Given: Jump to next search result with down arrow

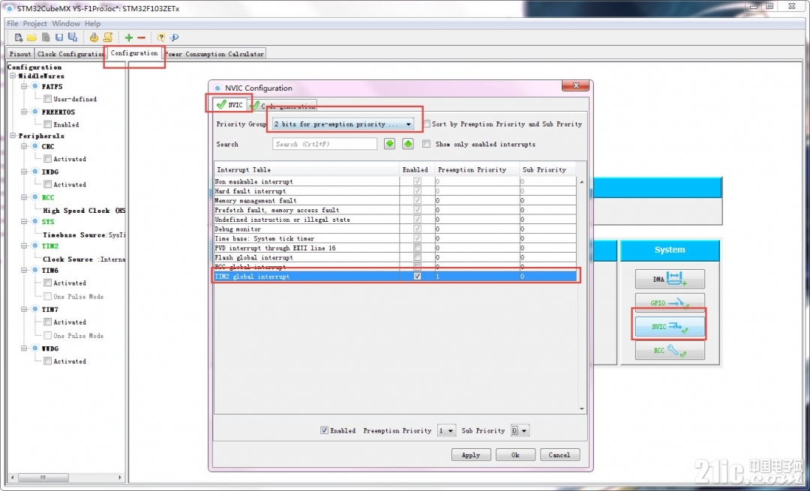Looking at the screenshot, I should (x=389, y=144).
